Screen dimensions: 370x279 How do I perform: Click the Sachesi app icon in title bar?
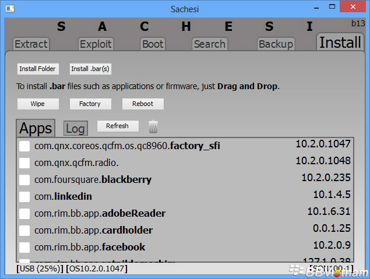click(x=10, y=9)
